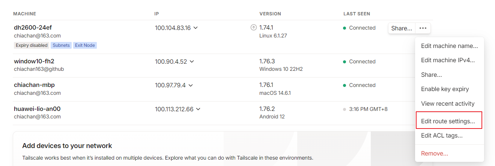Open the three-dot menu next to Share
This screenshot has width=495, height=166.
(423, 28)
